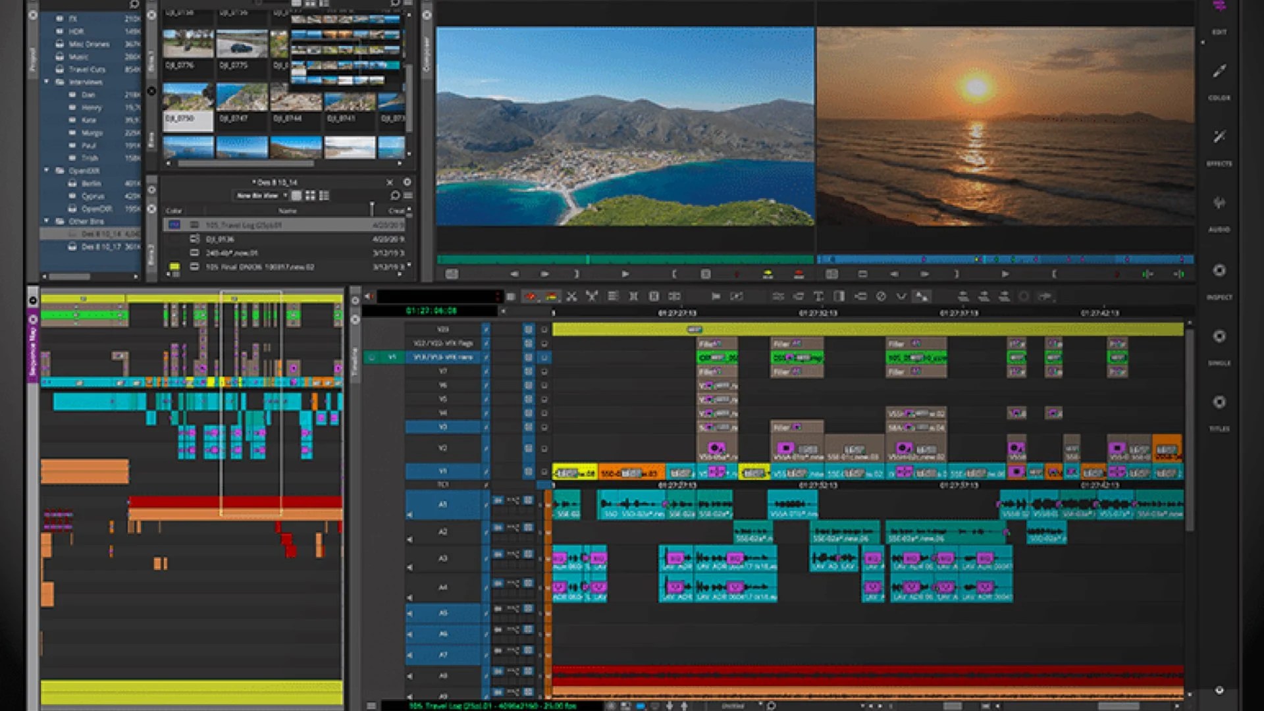Click the scissors cut icon in the timeline toolbar

pos(571,297)
